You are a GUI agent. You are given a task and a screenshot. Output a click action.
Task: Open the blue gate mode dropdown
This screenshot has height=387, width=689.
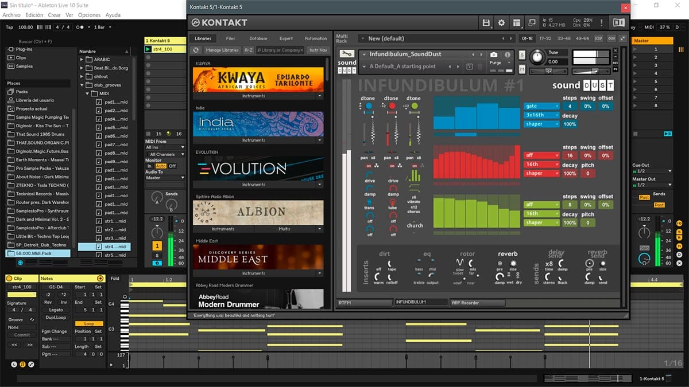tap(541, 106)
